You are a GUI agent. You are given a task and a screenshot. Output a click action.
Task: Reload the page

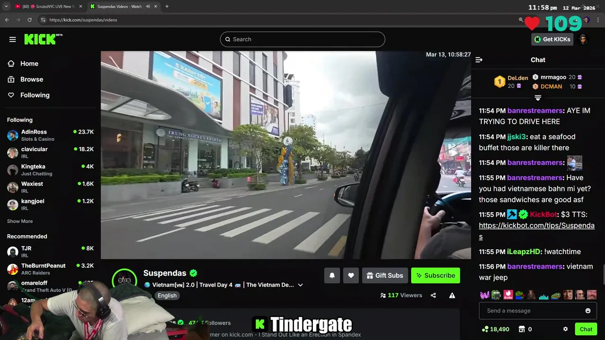[x=29, y=20]
